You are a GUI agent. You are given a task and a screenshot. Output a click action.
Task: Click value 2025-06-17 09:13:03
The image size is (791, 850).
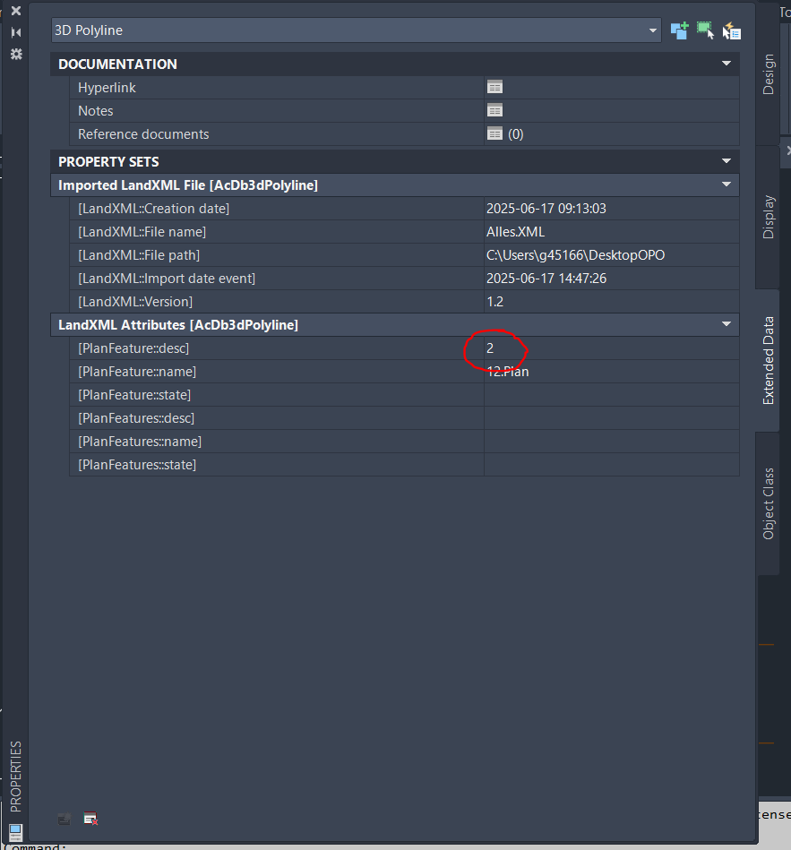(x=546, y=209)
